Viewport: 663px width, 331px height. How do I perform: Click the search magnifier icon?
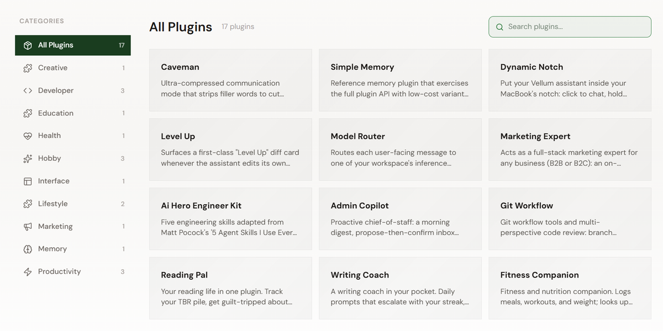point(499,27)
